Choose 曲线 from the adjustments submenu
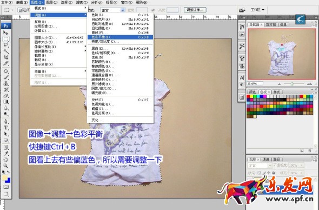Image resolution: width=319 pixels, height=210 pixels. [120, 32]
